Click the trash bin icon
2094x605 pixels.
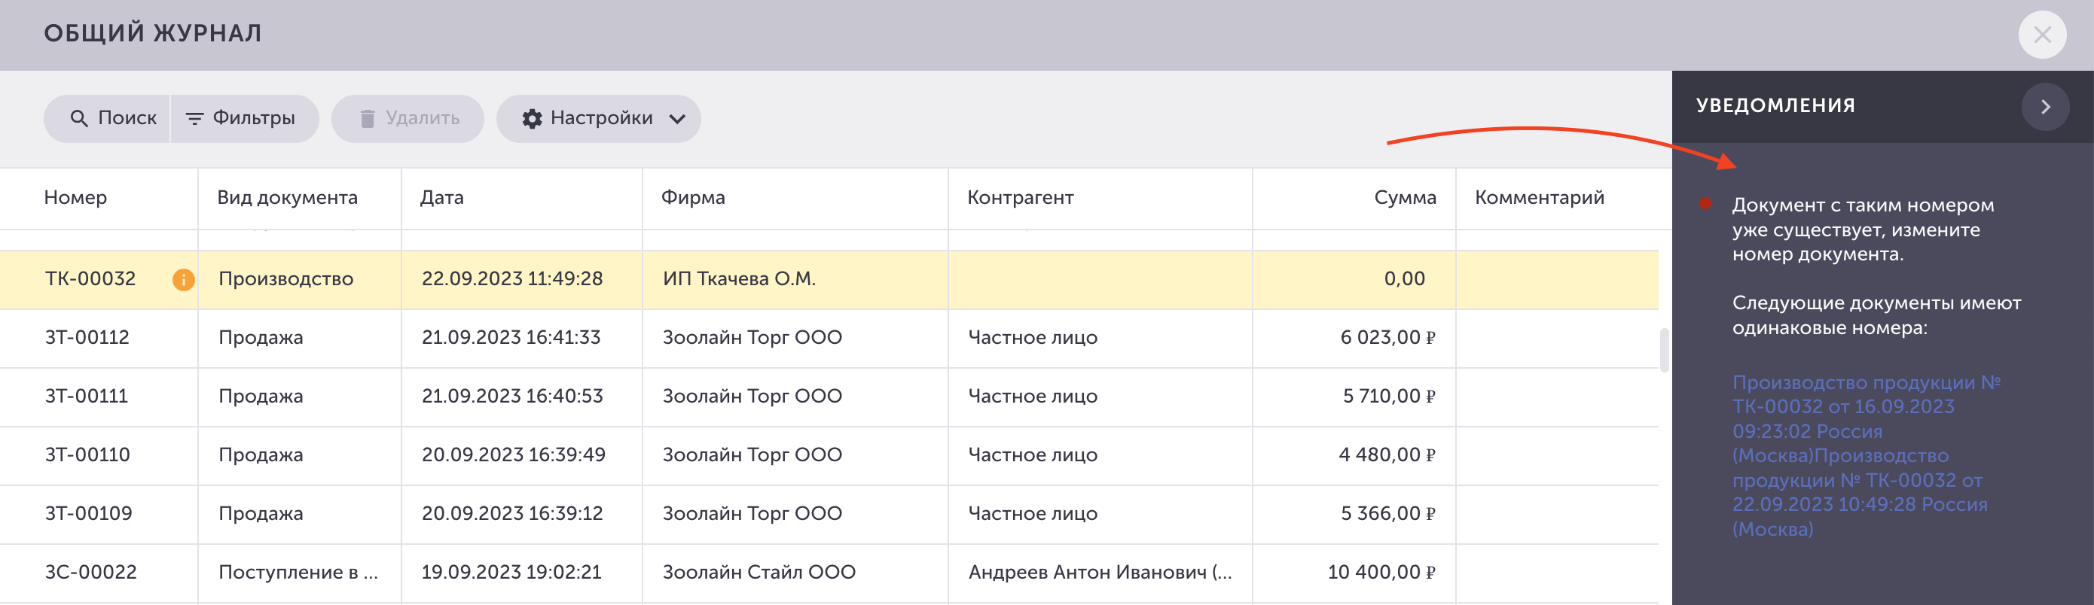click(x=368, y=119)
